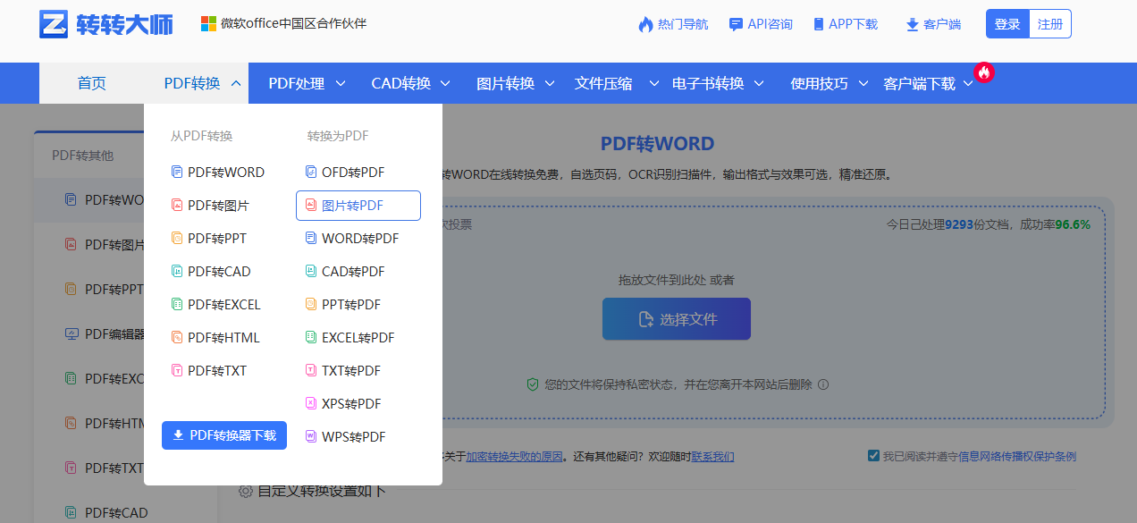Open the 加密转换失败的原因 link
Screen dimensions: 1137x523
click(x=515, y=456)
